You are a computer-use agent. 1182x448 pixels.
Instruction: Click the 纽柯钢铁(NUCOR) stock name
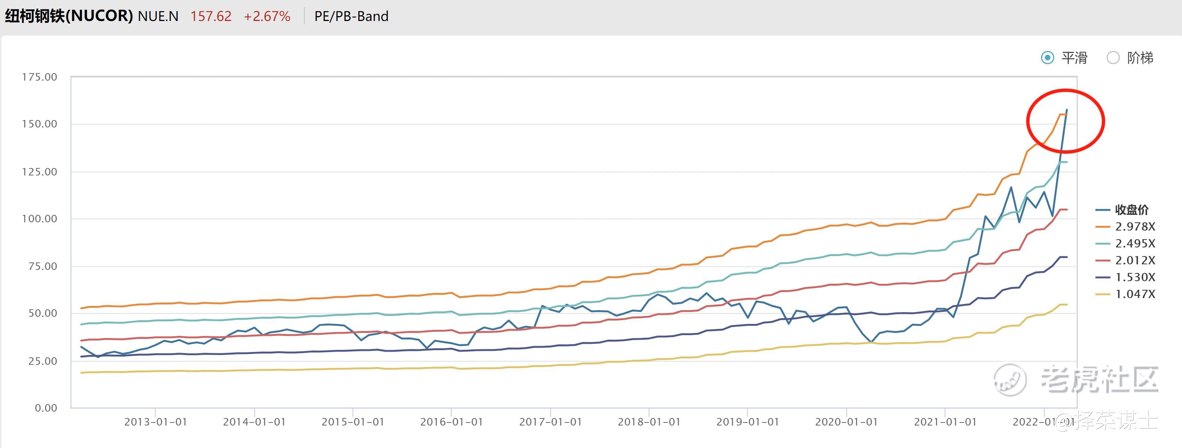click(69, 16)
